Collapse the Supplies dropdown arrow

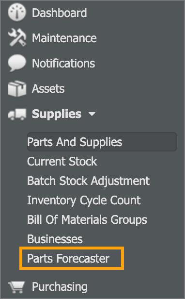(x=92, y=114)
